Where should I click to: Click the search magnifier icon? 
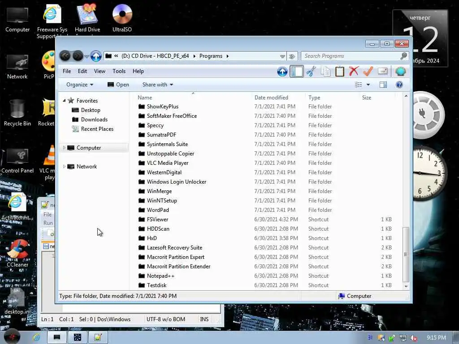(404, 56)
